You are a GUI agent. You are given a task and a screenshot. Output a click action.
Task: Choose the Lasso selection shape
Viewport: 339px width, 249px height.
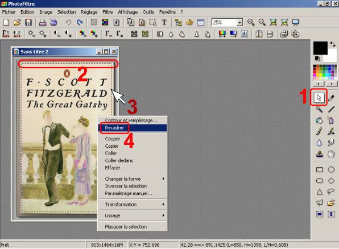coord(331,192)
